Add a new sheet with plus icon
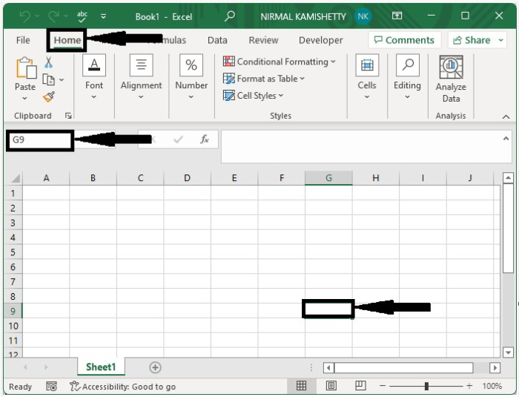 tap(155, 367)
